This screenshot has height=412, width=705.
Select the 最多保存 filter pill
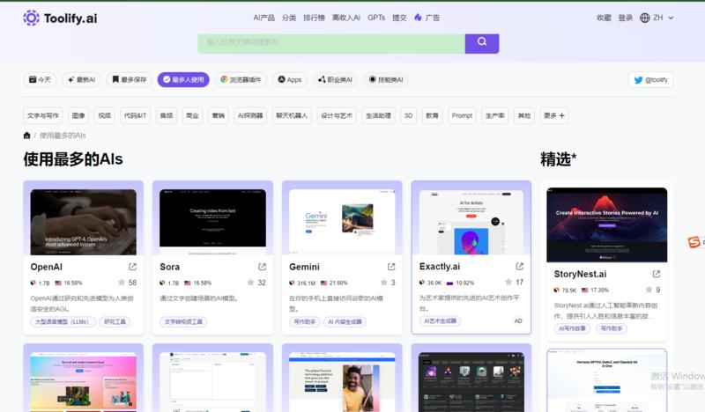[129, 79]
